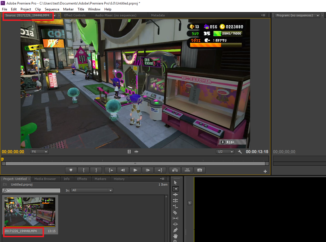The height and width of the screenshot is (242, 326).
Task: Click the 00:00:13:15 duration timecode
Action: point(257,152)
